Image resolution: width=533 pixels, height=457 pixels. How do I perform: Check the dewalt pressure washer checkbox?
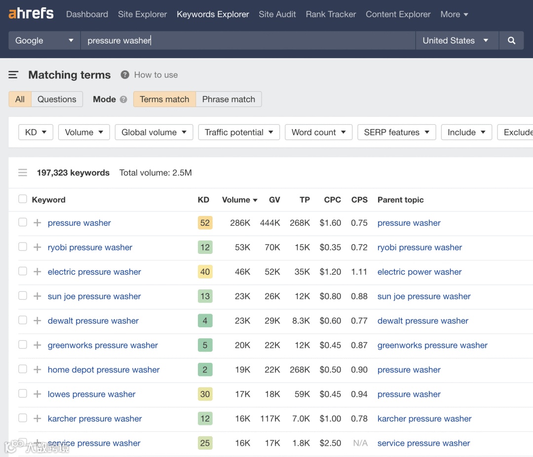pos(22,320)
